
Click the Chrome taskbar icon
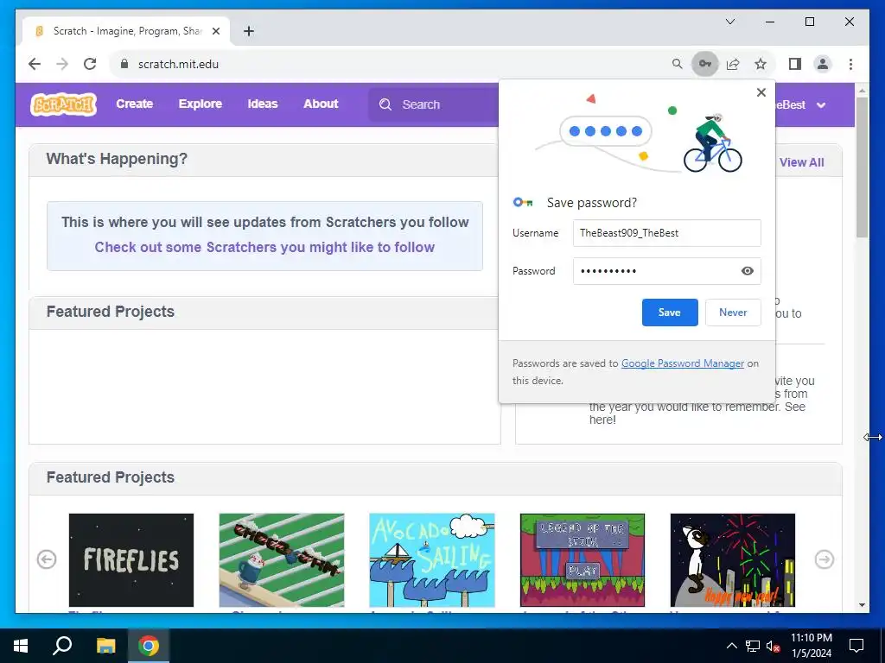(x=149, y=646)
